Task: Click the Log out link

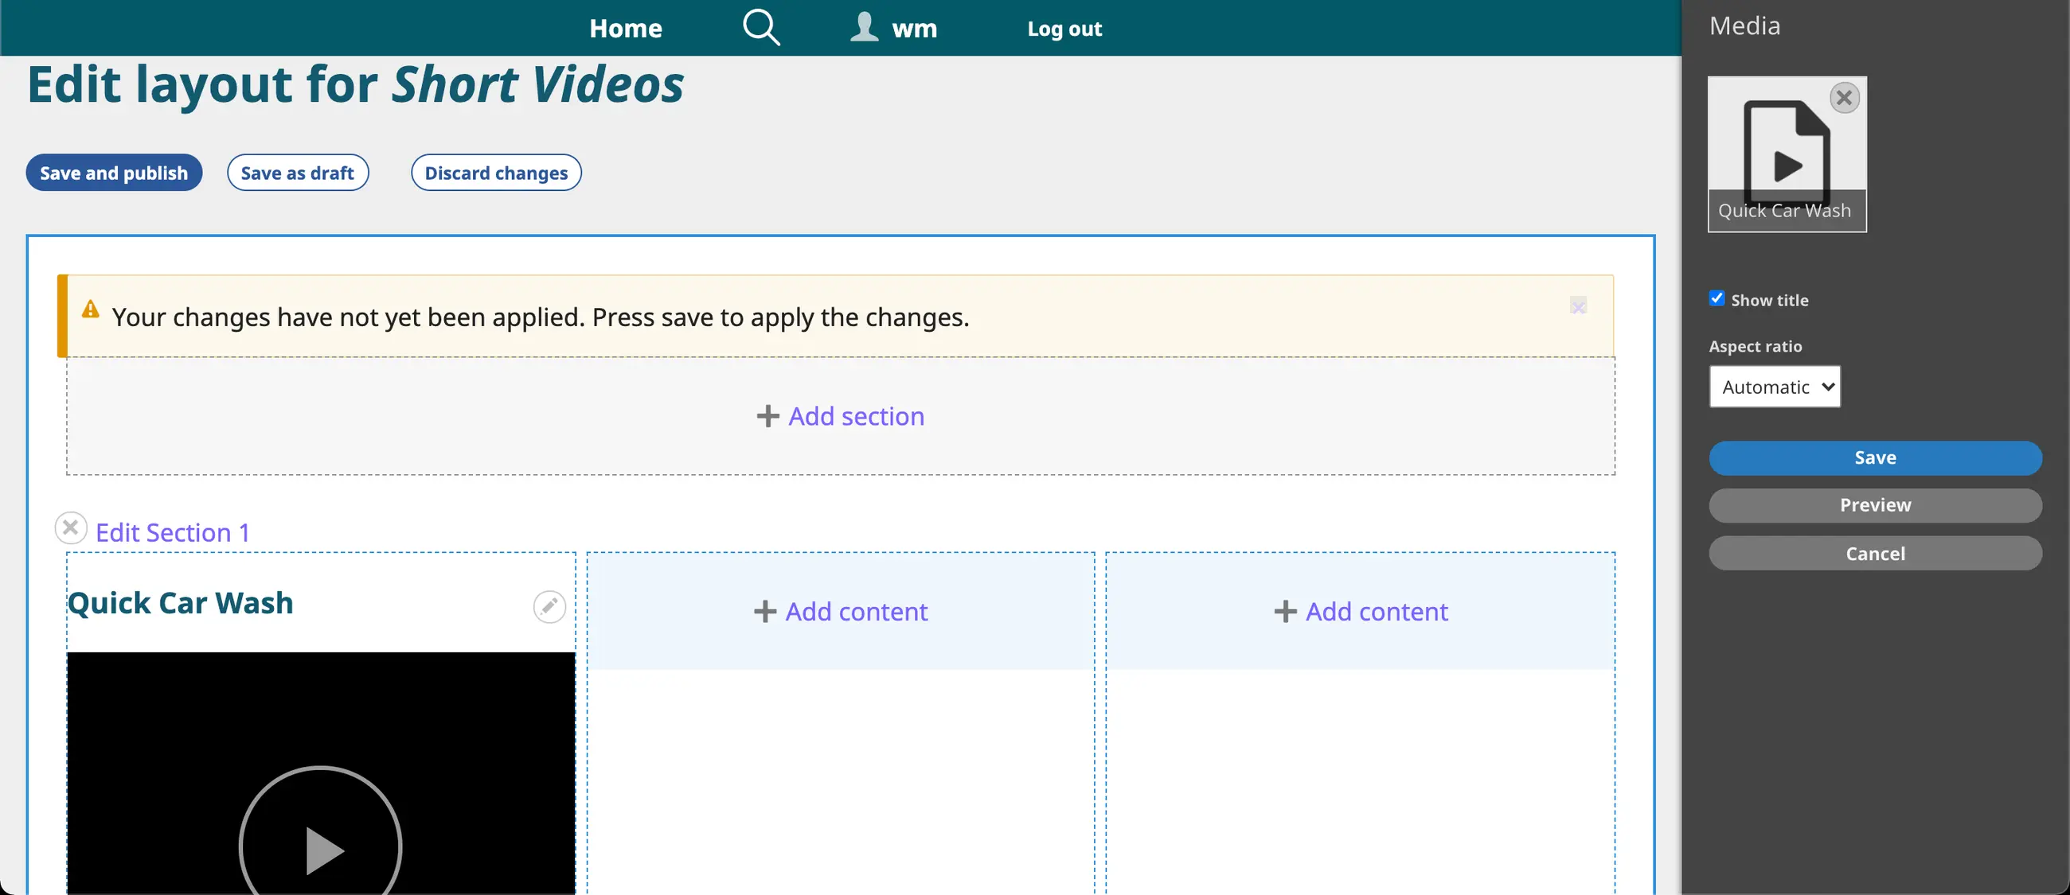Action: point(1064,29)
